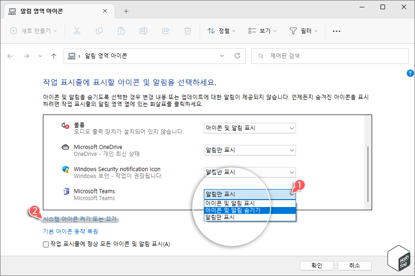The image size is (415, 276).
Task: Click the Share icon in the toolbar
Action: 165,31
